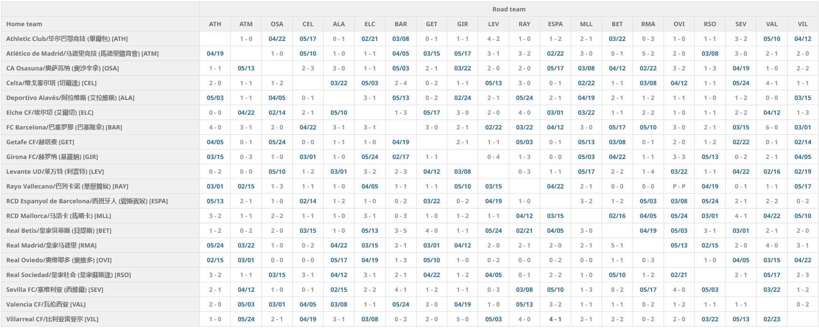Click Elche's 04/12 home fixture against VAL
Viewport: 819px width, 328px height.
click(772, 113)
